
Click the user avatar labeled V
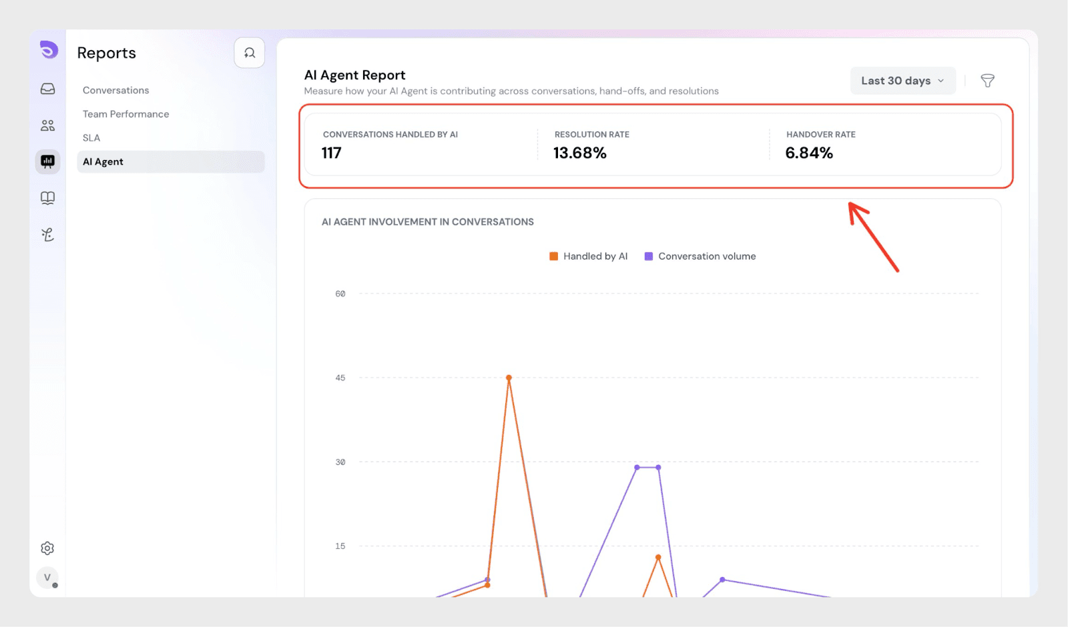(x=47, y=578)
